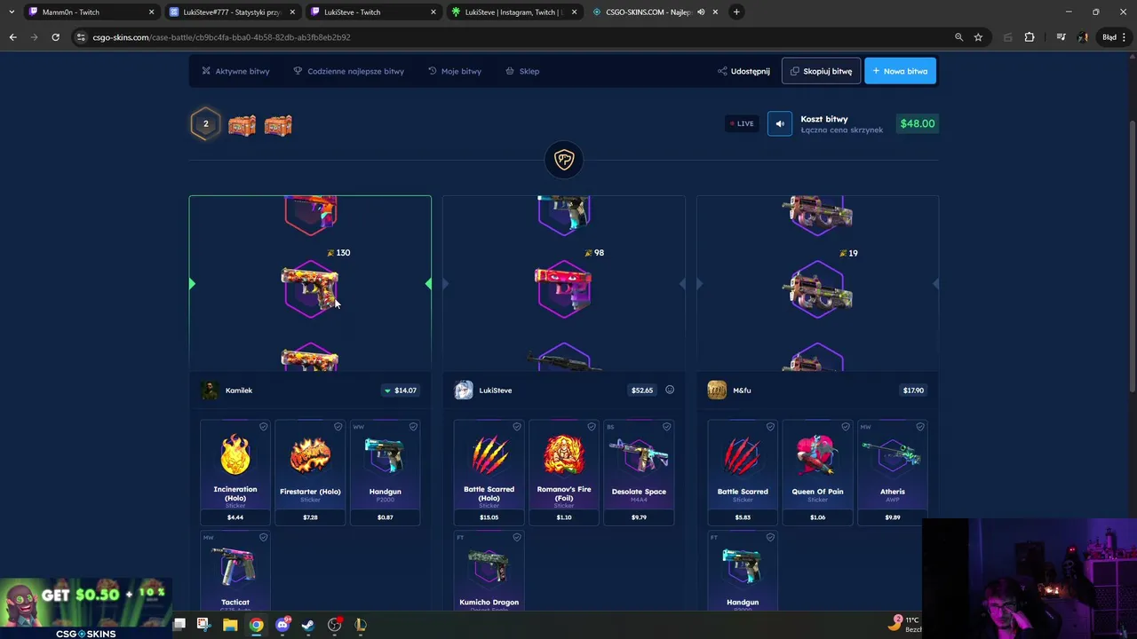Screen dimensions: 1137x639
Task: Toggle the shield check on Incineration (Holo)
Action: coord(263,427)
